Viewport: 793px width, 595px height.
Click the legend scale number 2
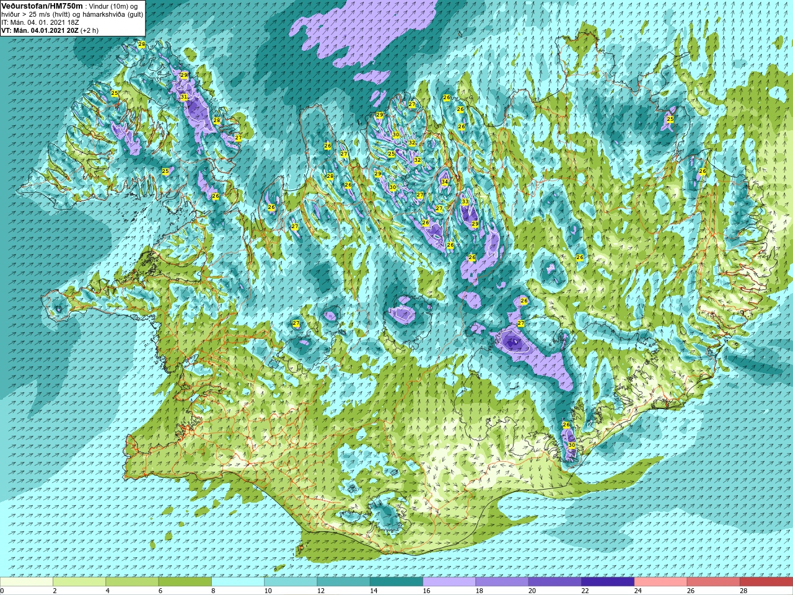[x=55, y=591]
